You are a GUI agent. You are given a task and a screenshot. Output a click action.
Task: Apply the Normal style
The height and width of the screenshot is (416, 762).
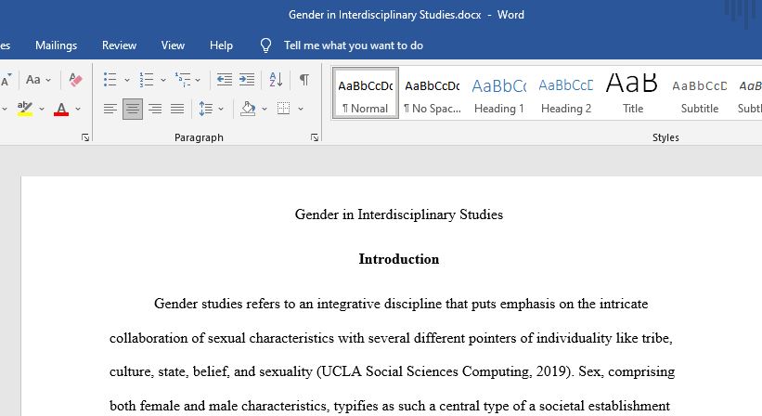[366, 93]
